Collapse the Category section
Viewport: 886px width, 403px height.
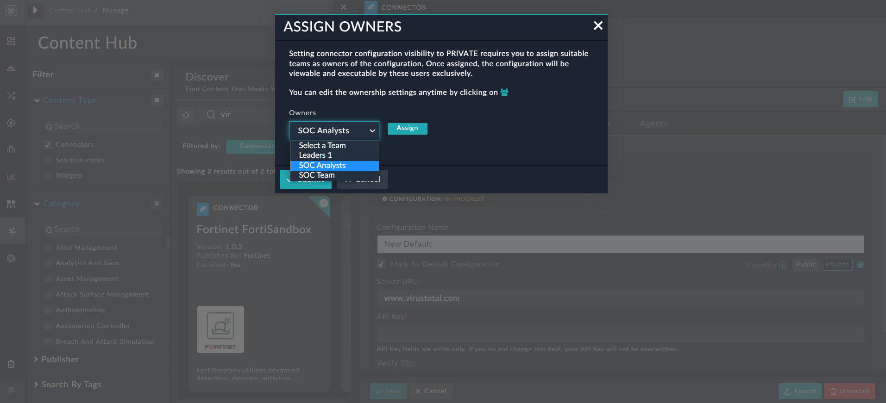[x=37, y=204]
